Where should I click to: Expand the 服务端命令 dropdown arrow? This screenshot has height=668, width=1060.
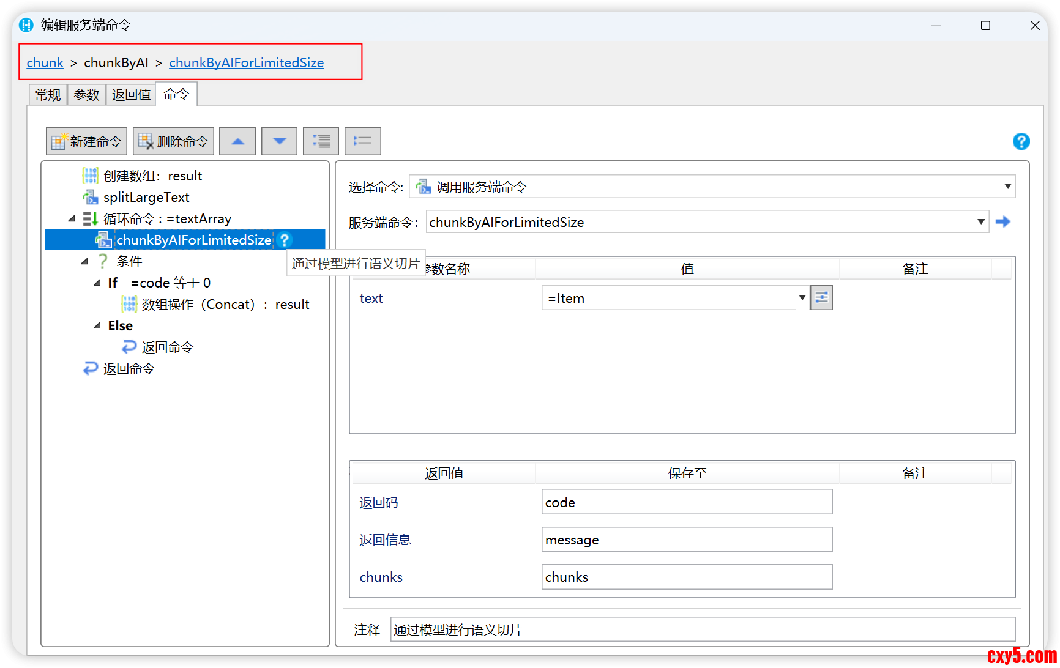tap(980, 221)
